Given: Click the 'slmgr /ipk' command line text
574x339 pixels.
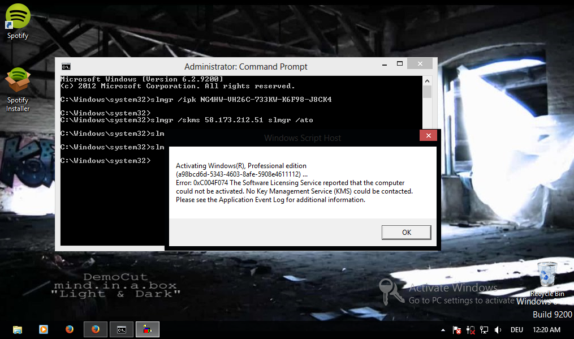Looking at the screenshot, I should point(196,99).
